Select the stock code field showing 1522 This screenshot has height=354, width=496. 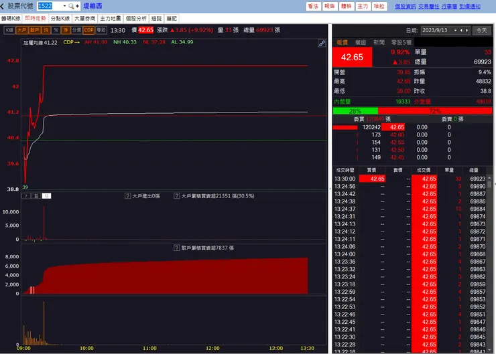pos(50,6)
